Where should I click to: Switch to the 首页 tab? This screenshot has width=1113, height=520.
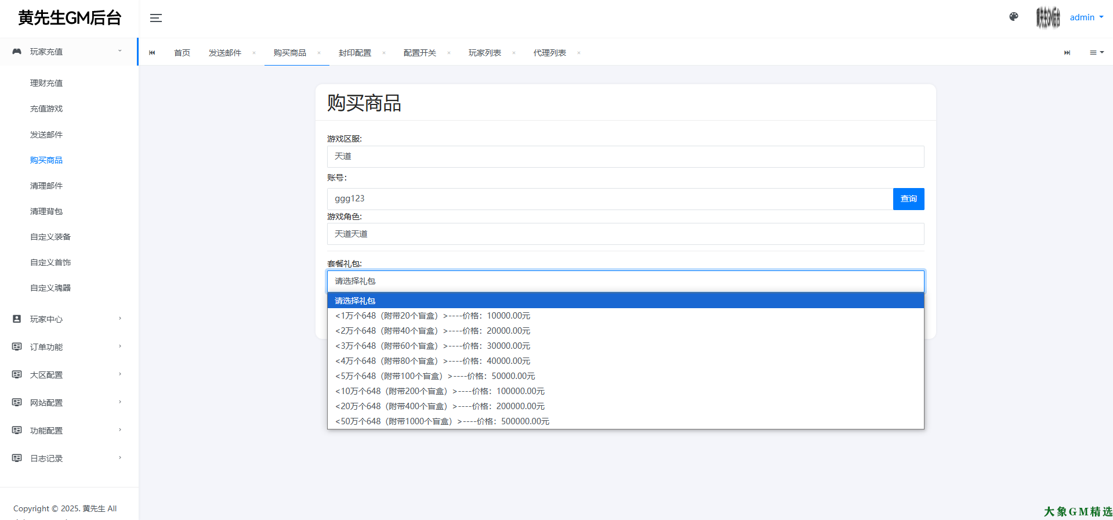(x=182, y=53)
